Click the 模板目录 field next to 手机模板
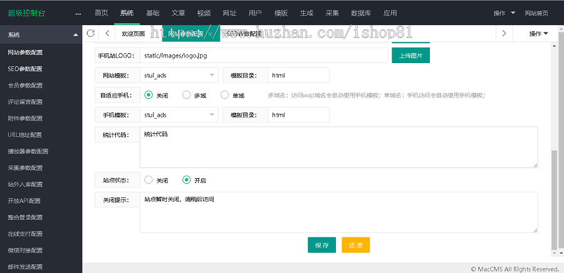The image size is (564, 273). (298, 115)
